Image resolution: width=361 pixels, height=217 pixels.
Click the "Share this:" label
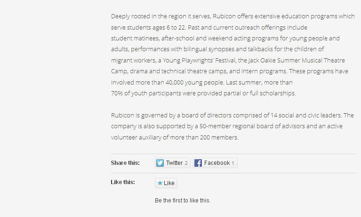[x=125, y=163]
